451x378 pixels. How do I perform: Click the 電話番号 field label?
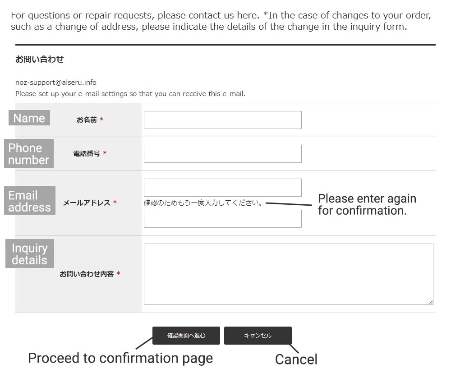click(x=87, y=154)
